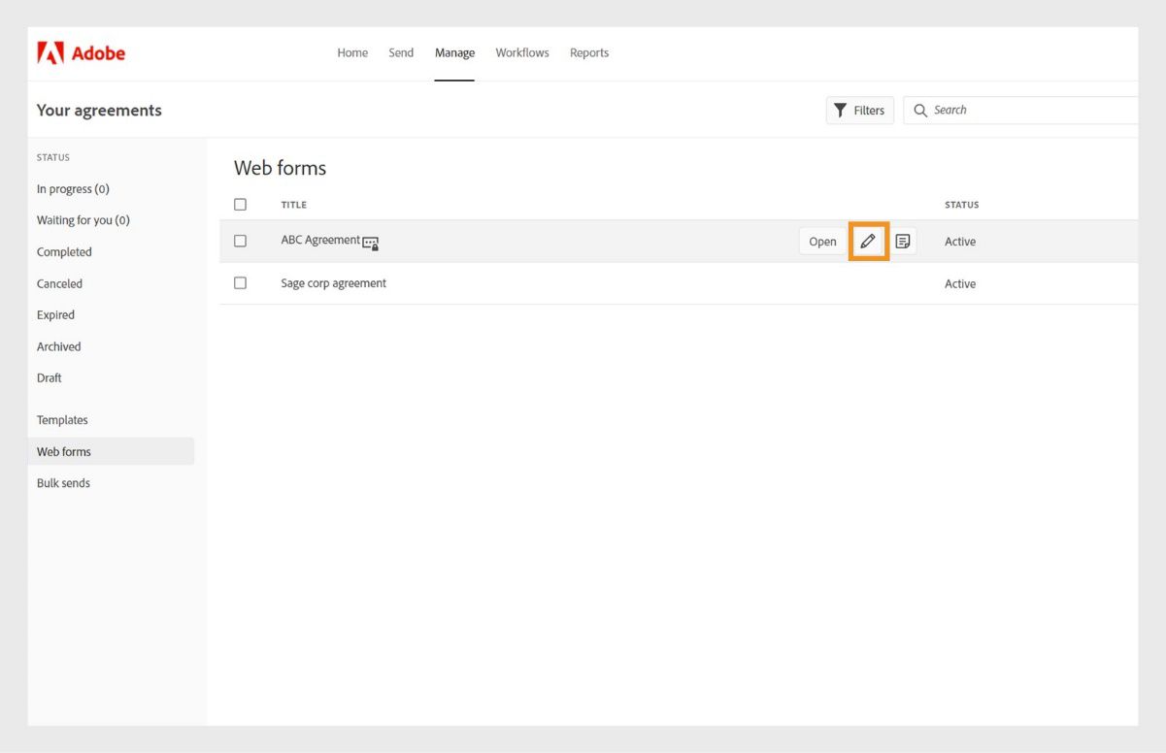Filter agreements by Completed status
This screenshot has height=753, width=1166.
[64, 251]
